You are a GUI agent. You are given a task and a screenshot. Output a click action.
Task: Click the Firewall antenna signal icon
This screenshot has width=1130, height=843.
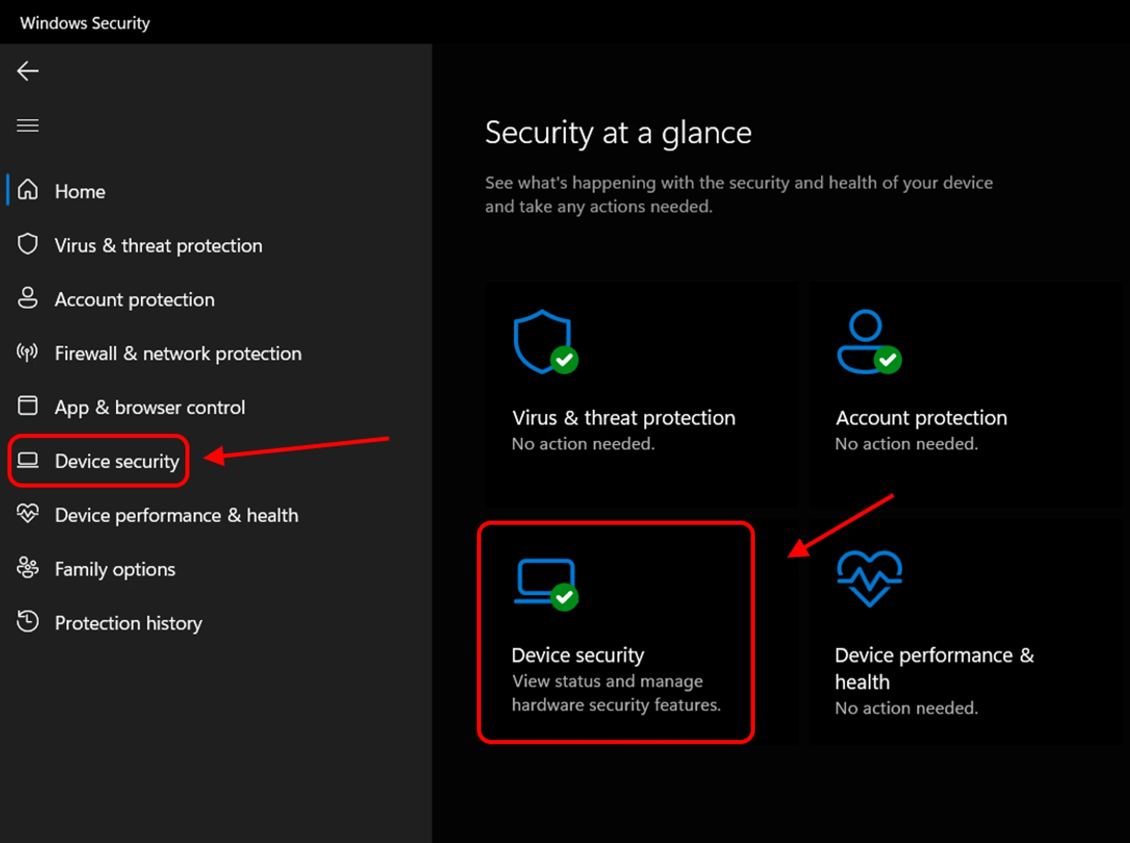tap(27, 352)
